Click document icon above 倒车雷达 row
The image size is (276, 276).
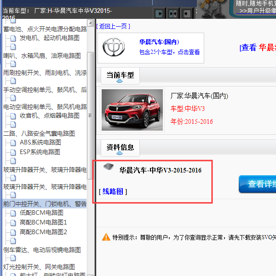pyautogui.click(x=13, y=241)
